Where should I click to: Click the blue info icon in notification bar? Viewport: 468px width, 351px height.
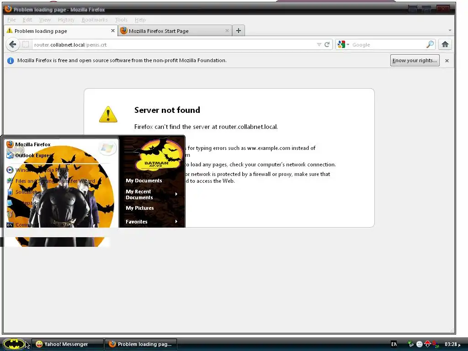11,61
